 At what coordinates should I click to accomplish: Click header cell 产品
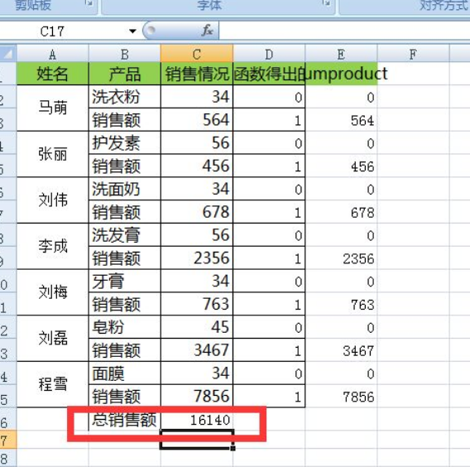(x=125, y=74)
